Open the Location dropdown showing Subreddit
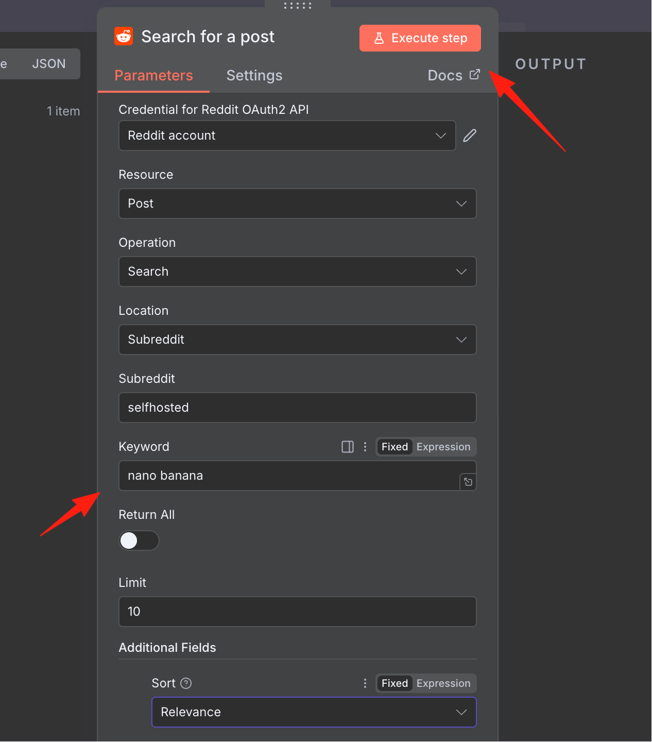Viewport: 652px width, 742px height. point(298,340)
